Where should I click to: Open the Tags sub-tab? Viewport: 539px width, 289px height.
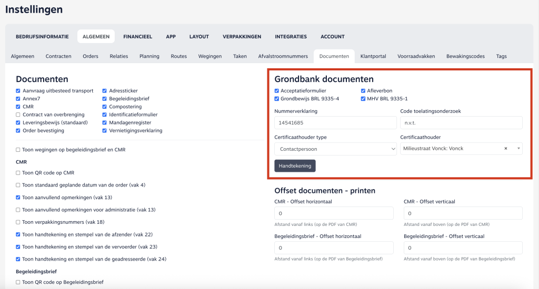click(x=501, y=56)
